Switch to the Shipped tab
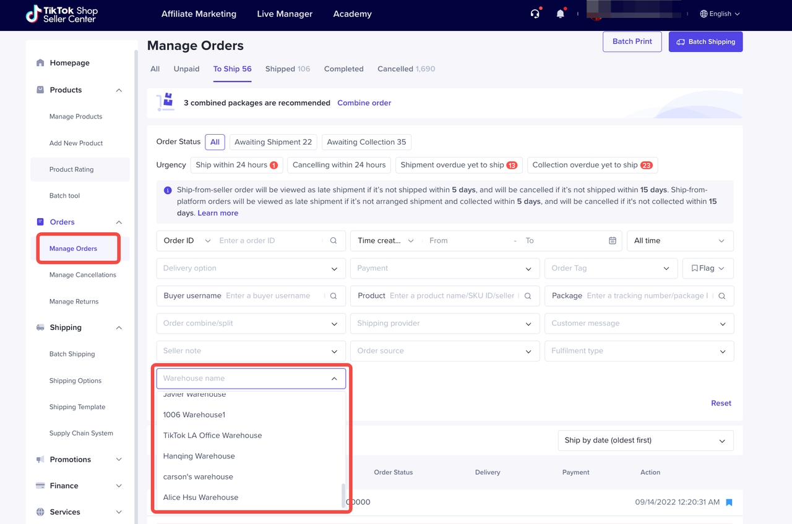This screenshot has height=524, width=792. (287, 69)
